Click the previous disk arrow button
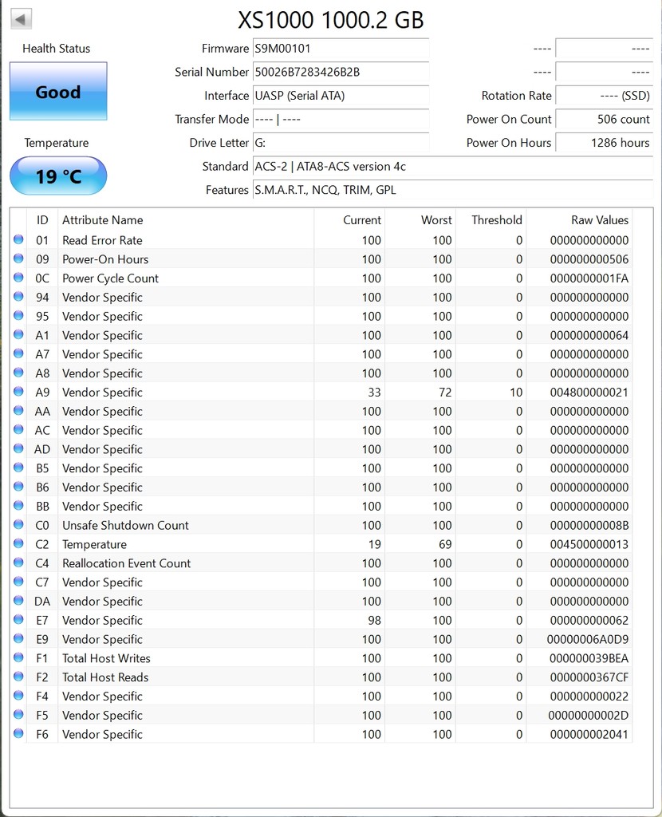 22,19
